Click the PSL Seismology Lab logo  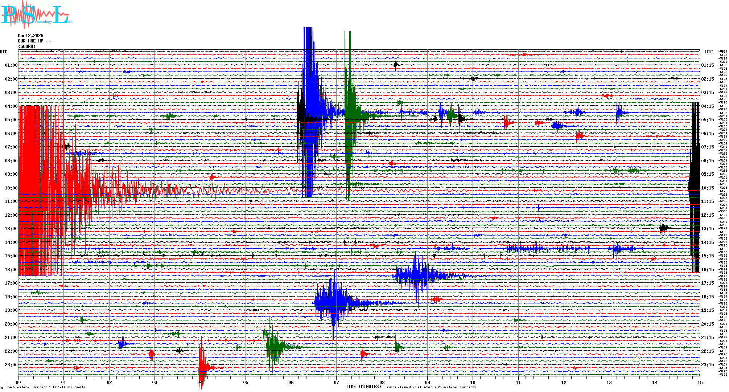[36, 15]
